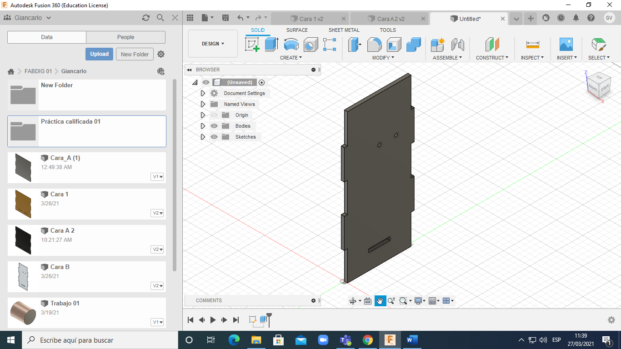Switch to the SHEET METAL tab
The image size is (621, 349).
point(344,30)
